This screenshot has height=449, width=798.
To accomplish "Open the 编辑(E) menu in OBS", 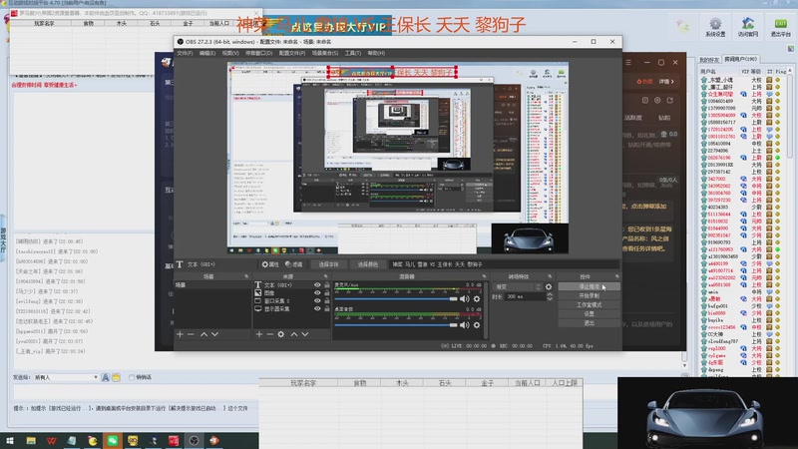I will [x=207, y=53].
